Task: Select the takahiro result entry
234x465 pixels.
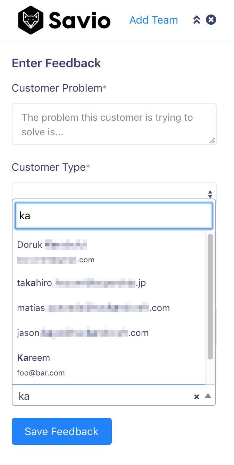Action: pos(109,283)
